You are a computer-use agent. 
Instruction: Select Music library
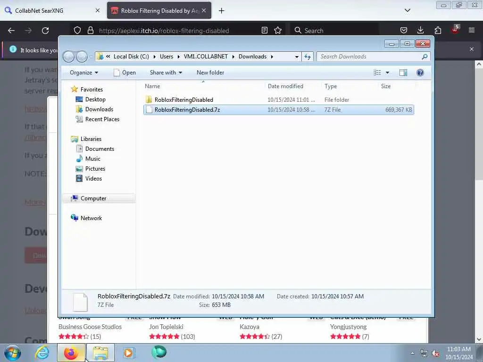(x=92, y=158)
